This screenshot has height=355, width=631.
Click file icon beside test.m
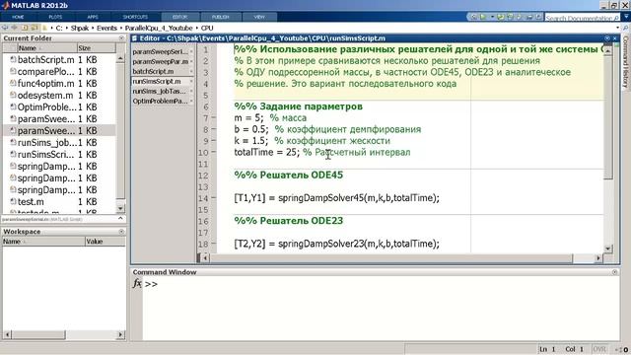point(13,201)
